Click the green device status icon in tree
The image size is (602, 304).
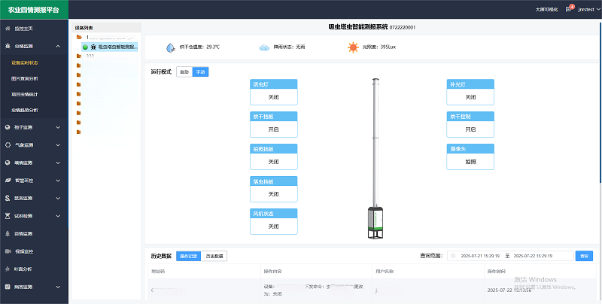tap(85, 47)
